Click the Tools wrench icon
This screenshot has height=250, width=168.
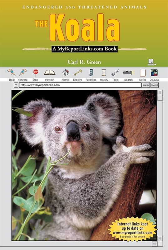[x=116, y=73]
